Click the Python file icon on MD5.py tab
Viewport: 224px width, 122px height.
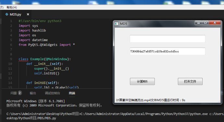coord(7,14)
